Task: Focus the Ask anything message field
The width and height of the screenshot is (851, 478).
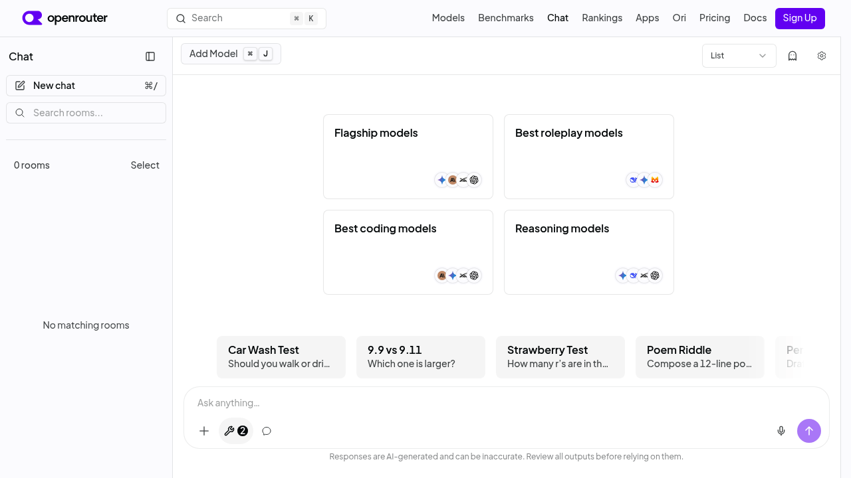Action: (x=507, y=403)
